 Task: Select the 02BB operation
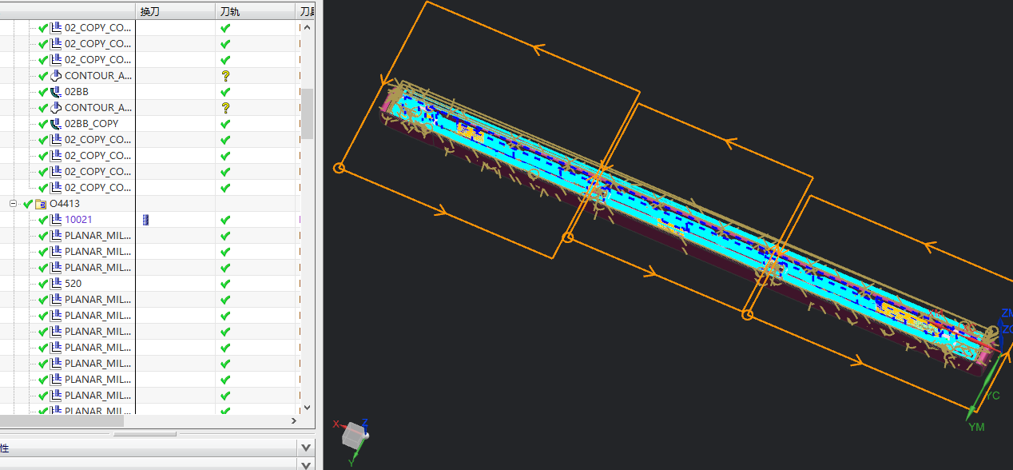[77, 92]
